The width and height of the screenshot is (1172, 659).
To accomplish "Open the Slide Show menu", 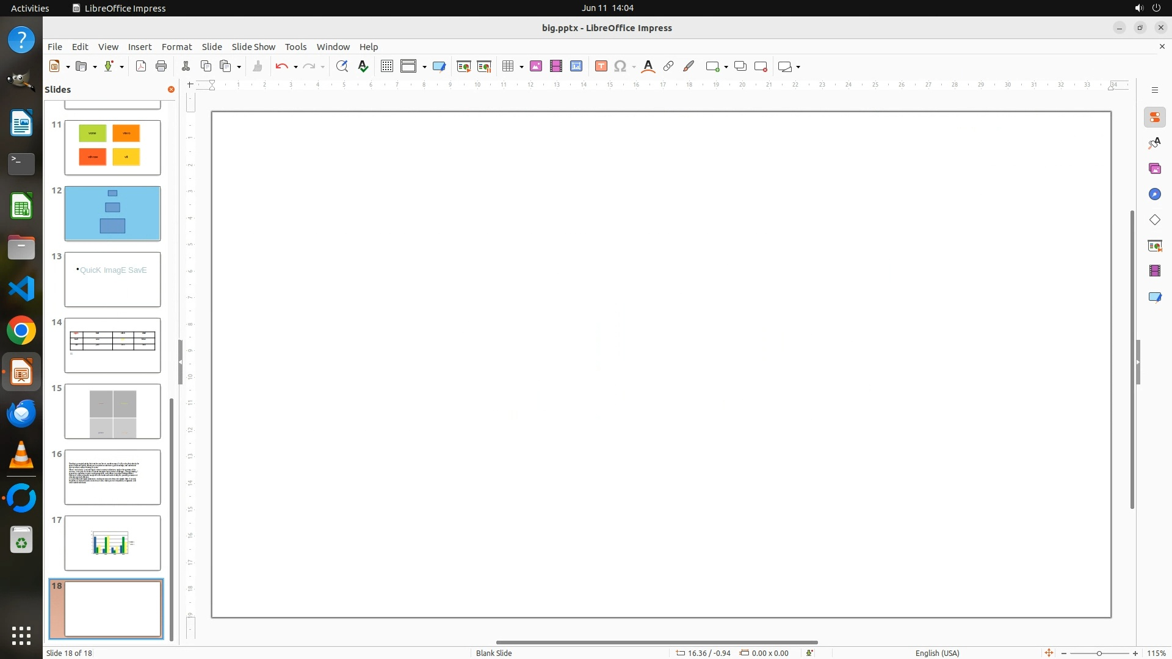I will [x=253, y=46].
